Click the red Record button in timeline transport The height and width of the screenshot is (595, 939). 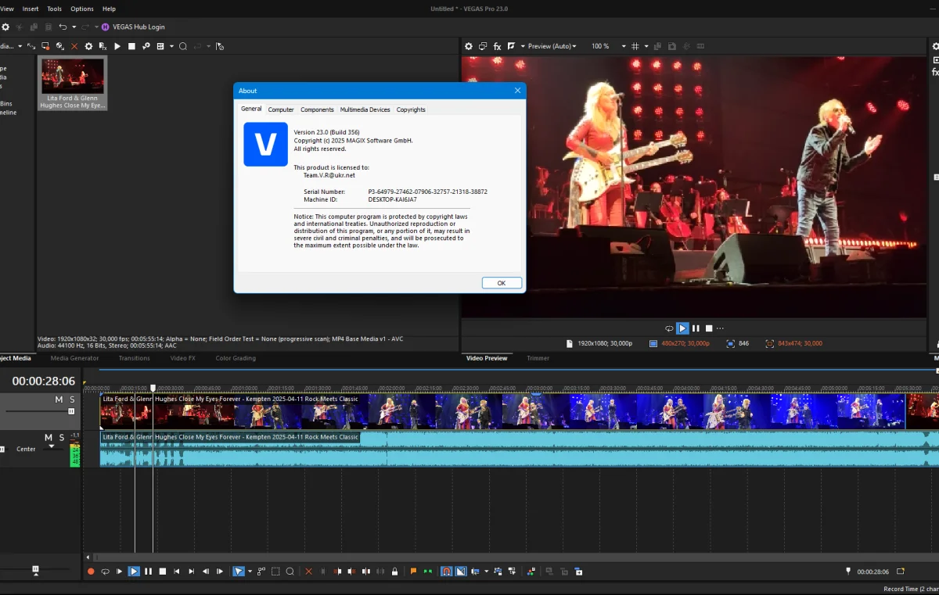click(91, 572)
